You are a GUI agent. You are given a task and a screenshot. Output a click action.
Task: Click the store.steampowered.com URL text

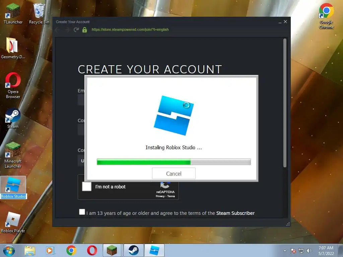[130, 29]
